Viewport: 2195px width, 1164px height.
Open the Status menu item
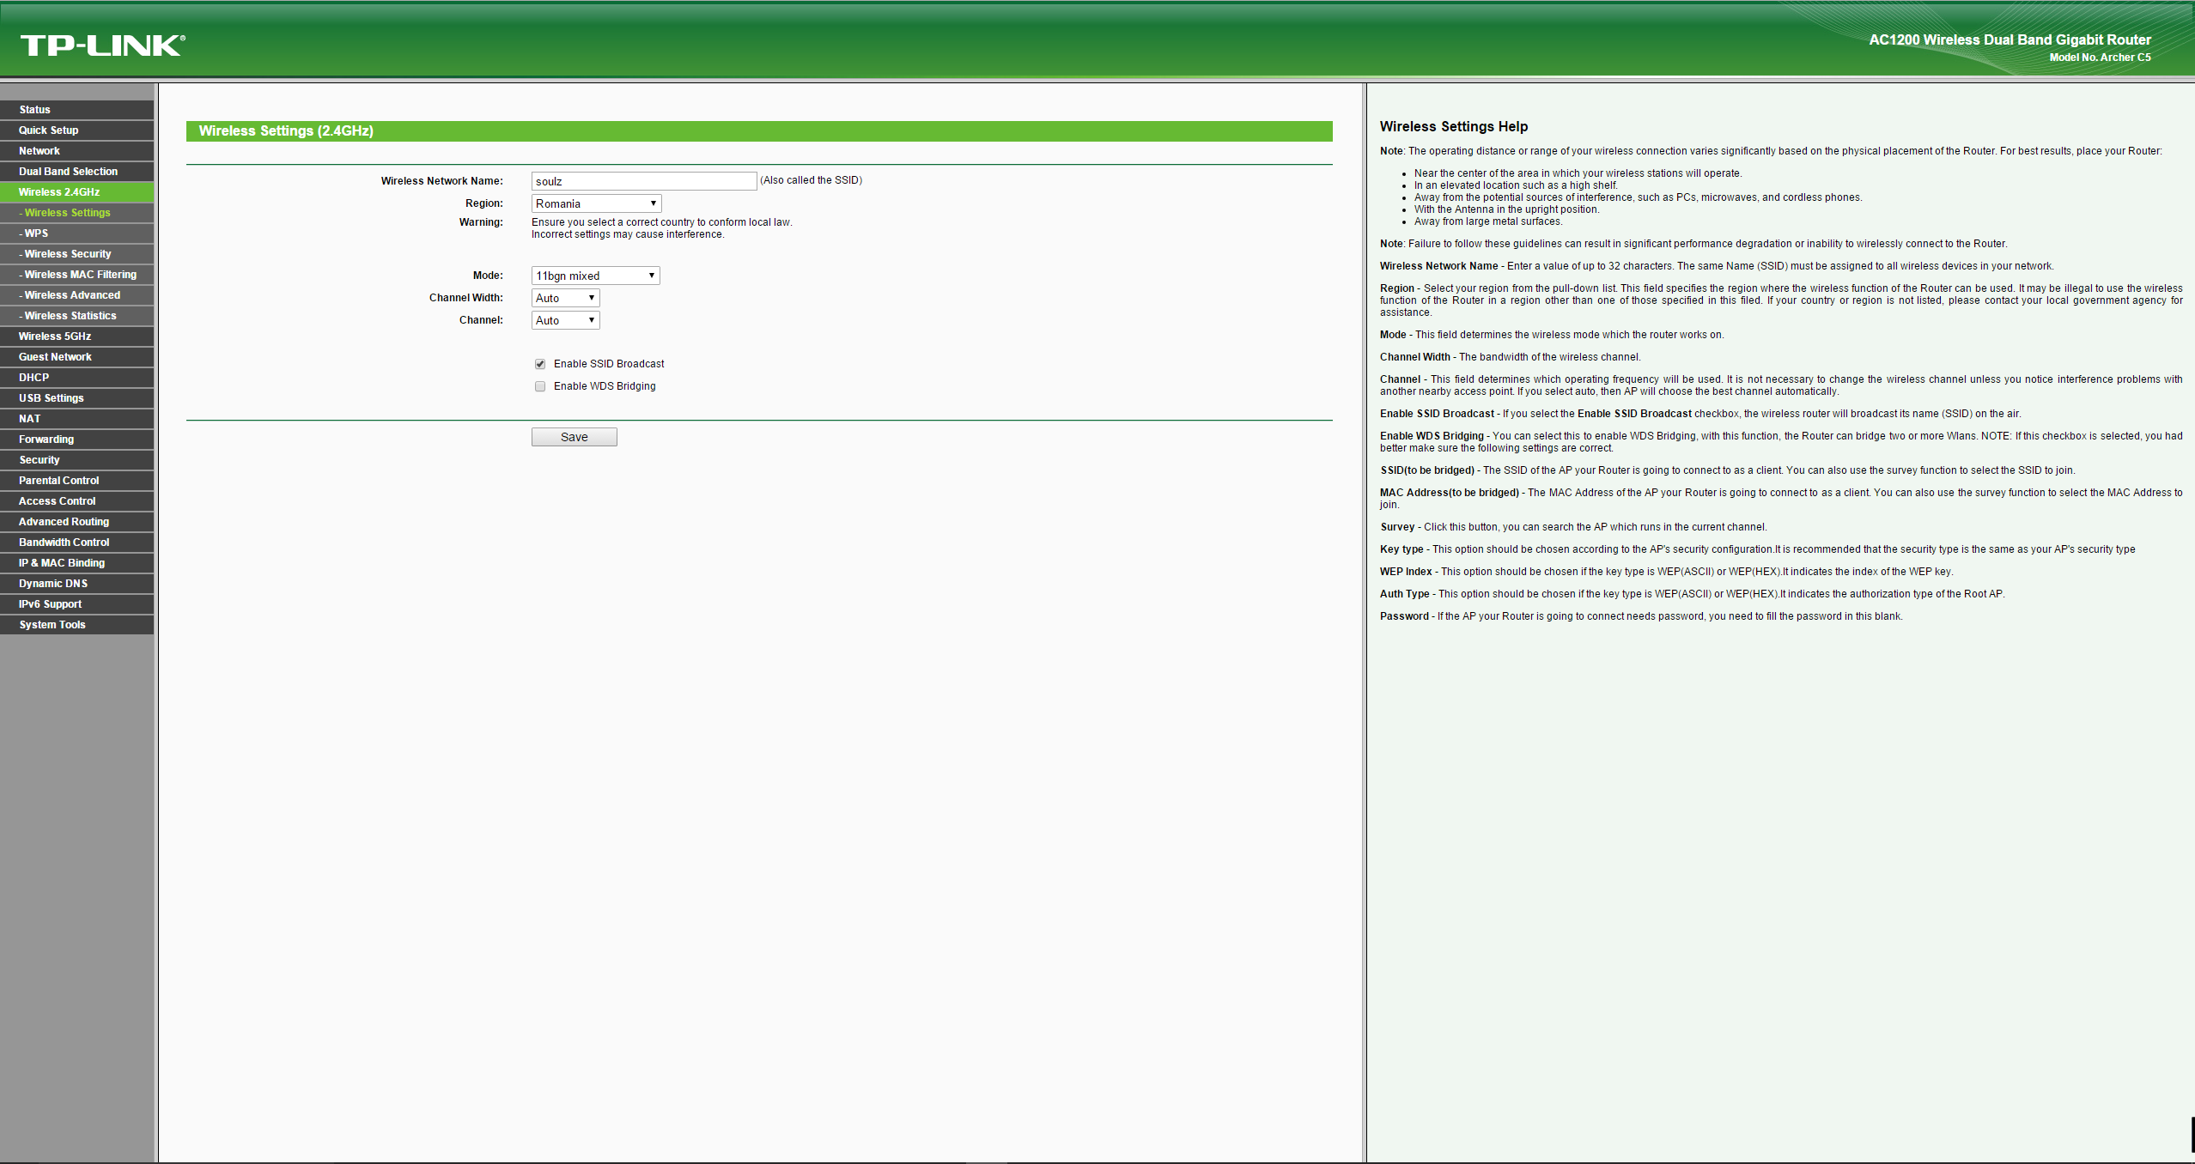pos(35,110)
